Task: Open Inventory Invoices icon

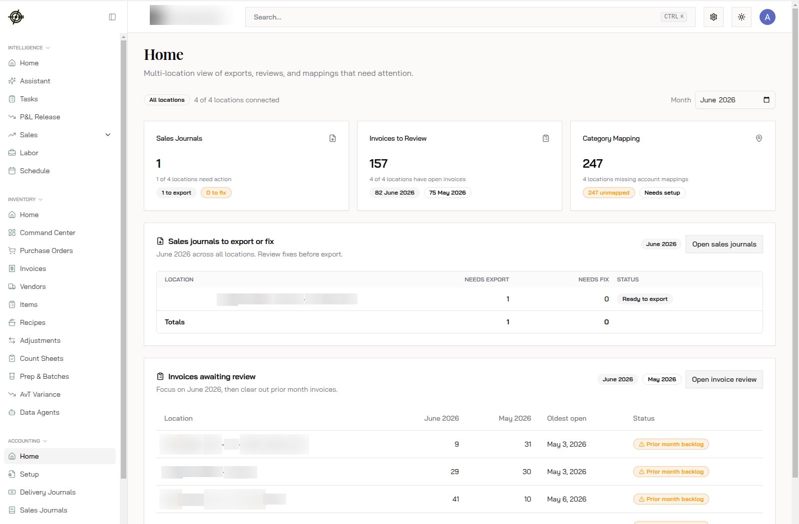Action: pyautogui.click(x=12, y=268)
